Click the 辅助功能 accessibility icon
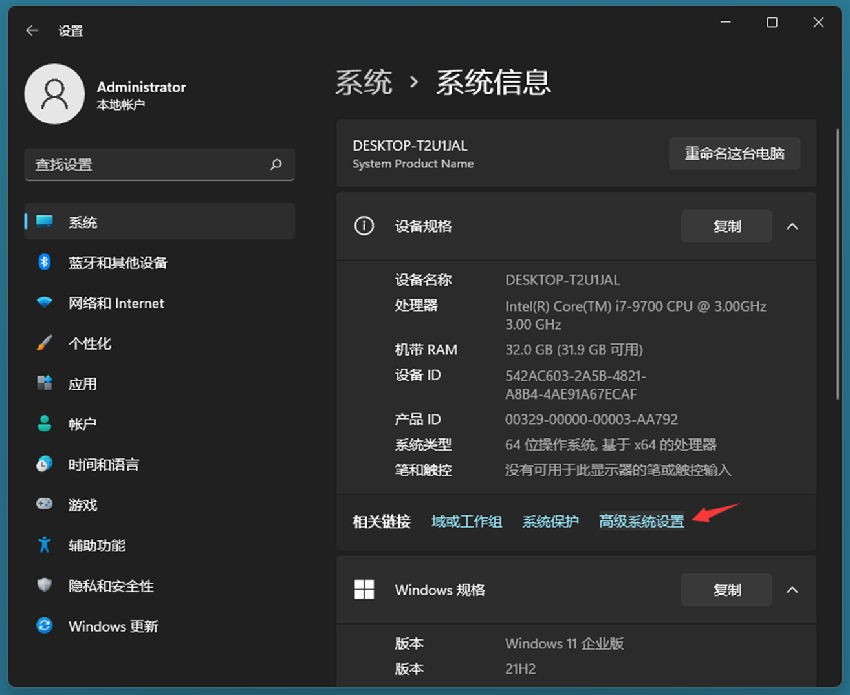The height and width of the screenshot is (695, 850). (45, 544)
